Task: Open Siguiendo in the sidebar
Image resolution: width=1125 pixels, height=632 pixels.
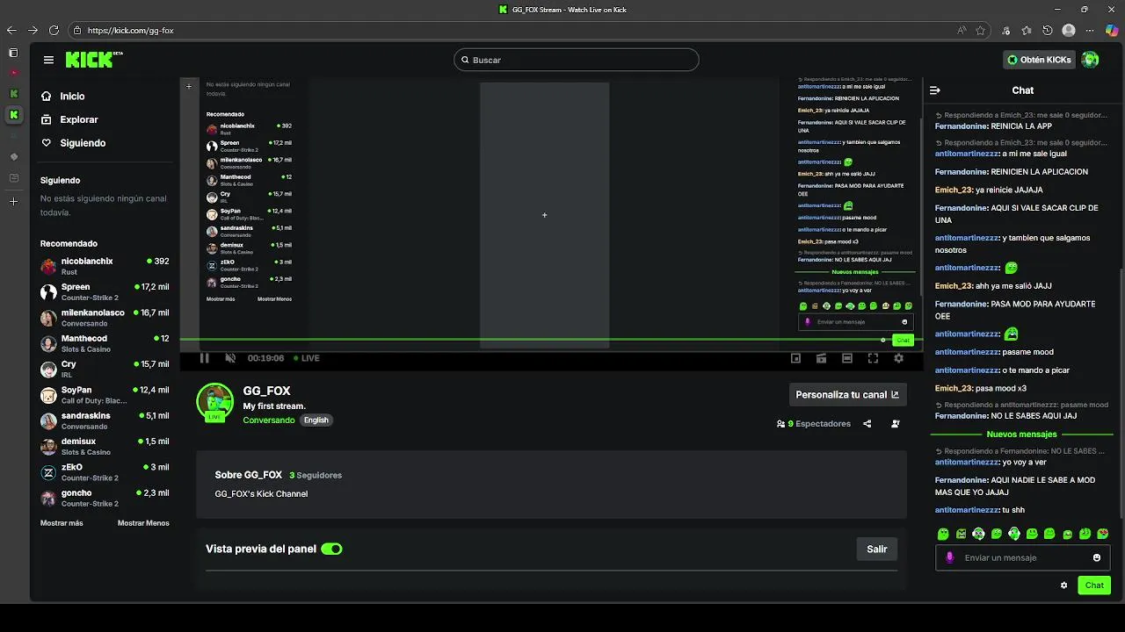Action: (74, 143)
